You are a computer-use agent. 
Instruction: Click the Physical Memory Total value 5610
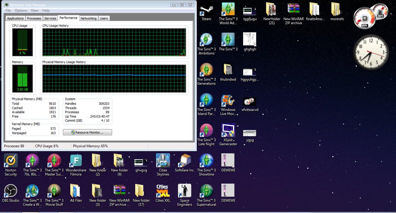(x=52, y=104)
